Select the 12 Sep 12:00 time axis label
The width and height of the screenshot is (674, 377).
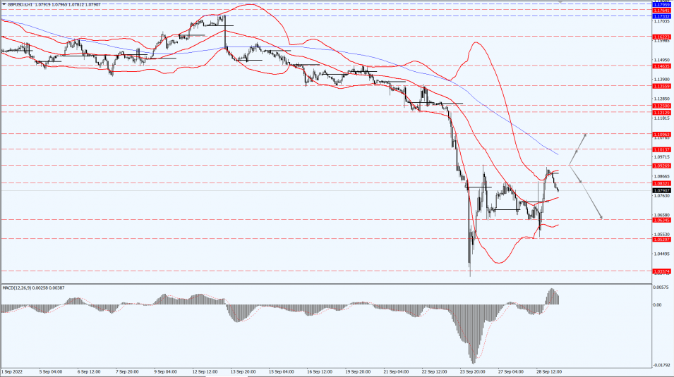pos(204,371)
